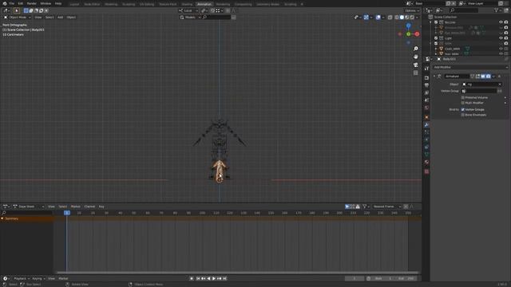This screenshot has width=511, height=287.
Task: Hide the Light collection eye icon
Action: (x=501, y=38)
